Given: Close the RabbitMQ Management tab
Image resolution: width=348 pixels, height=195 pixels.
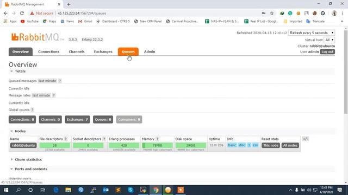Looking at the screenshot, I should coord(59,4).
